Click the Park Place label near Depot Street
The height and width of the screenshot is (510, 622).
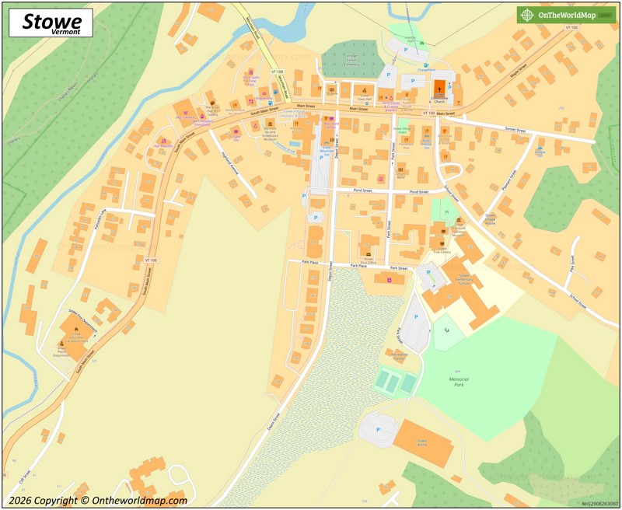click(309, 262)
